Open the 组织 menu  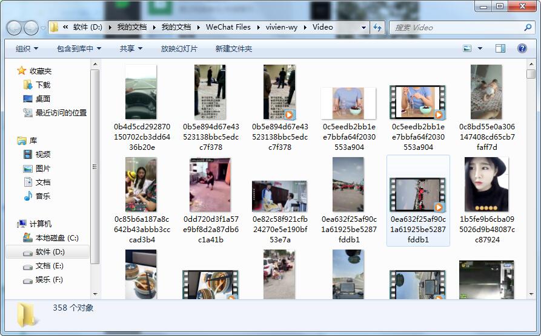[27, 49]
